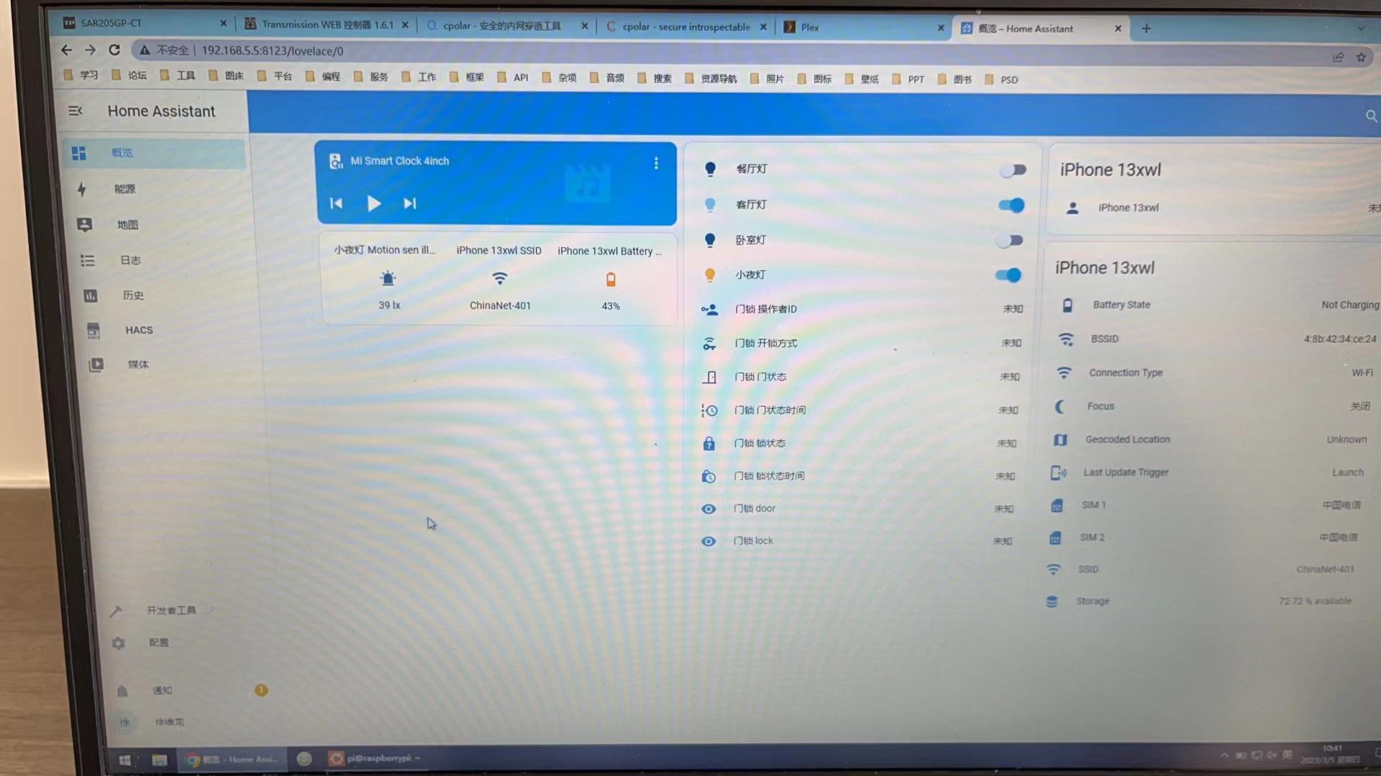This screenshot has width=1381, height=776.
Task: Click the motion sensor illuminance icon
Action: tap(388, 279)
